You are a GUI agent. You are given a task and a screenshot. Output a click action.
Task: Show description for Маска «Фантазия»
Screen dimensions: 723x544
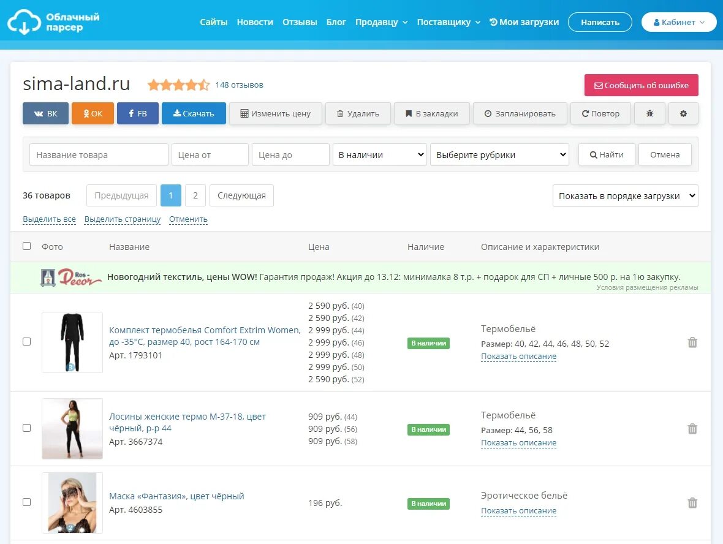click(x=519, y=511)
